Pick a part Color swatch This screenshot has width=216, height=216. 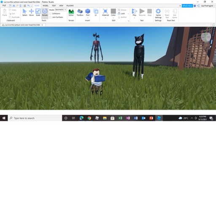click(x=113, y=12)
